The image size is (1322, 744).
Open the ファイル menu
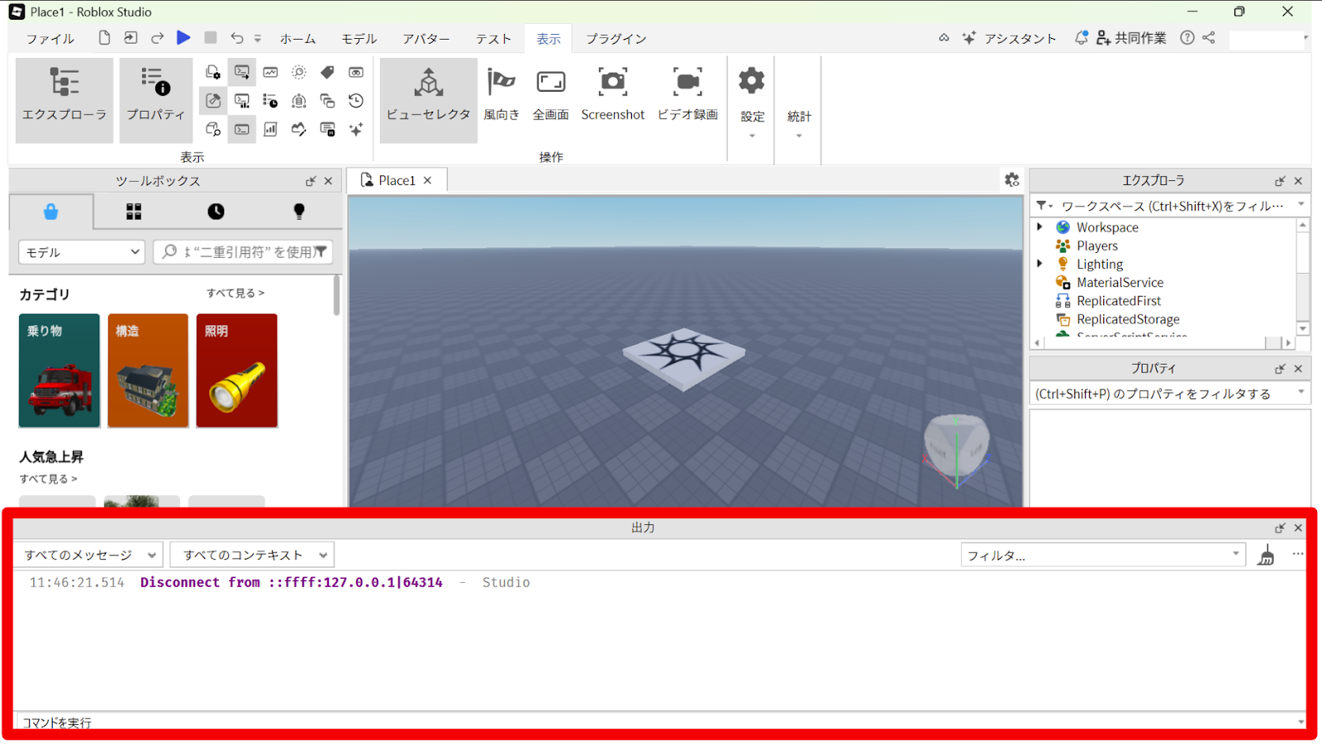pyautogui.click(x=50, y=39)
